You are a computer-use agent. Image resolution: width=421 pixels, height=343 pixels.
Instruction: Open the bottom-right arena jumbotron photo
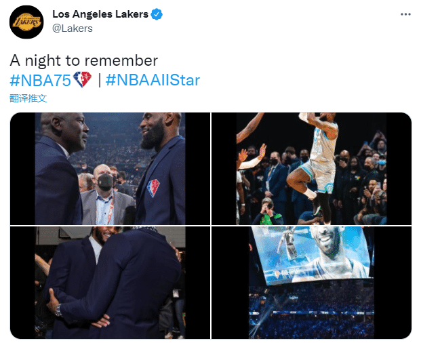coord(311,283)
